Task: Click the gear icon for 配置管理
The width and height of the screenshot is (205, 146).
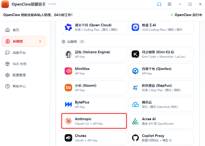Action: (x=8, y=75)
